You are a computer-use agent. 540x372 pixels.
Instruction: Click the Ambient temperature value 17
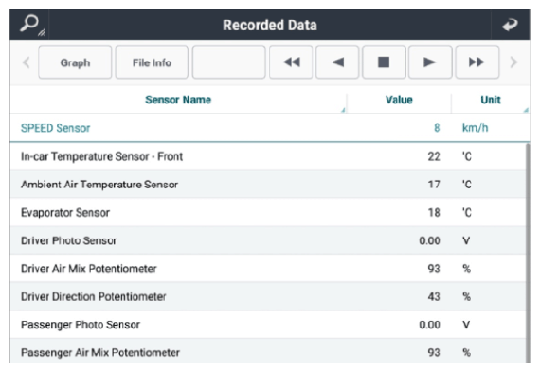pos(434,185)
